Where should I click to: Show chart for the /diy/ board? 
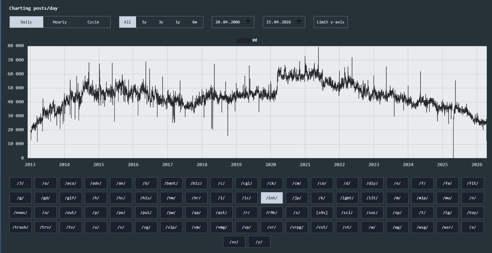click(x=373, y=183)
